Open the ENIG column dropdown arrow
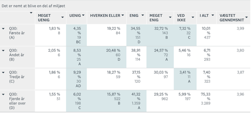This screenshot has width=251, height=113. (143, 15)
